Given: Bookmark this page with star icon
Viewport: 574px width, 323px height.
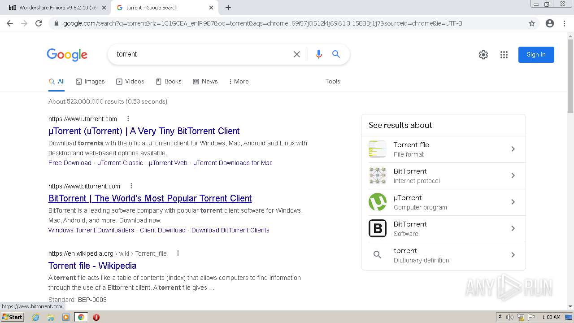Looking at the screenshot, I should (532, 23).
